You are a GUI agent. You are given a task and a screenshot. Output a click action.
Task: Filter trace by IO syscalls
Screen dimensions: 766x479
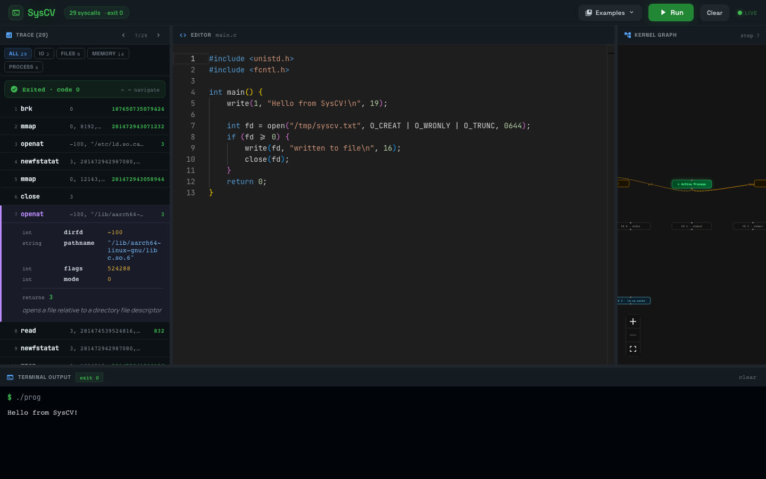(44, 54)
